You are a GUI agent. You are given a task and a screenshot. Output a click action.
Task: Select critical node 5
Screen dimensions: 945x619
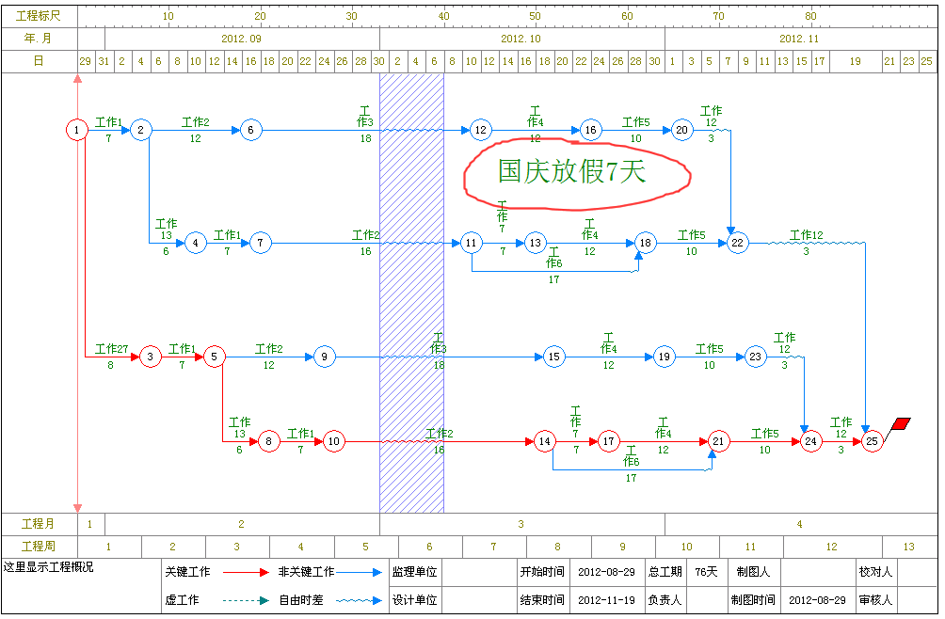tap(214, 357)
